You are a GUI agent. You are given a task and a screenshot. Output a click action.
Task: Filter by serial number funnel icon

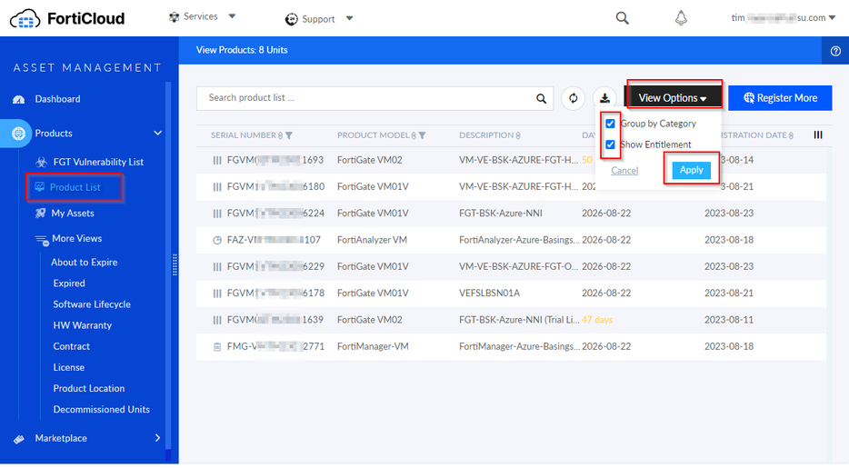click(288, 135)
